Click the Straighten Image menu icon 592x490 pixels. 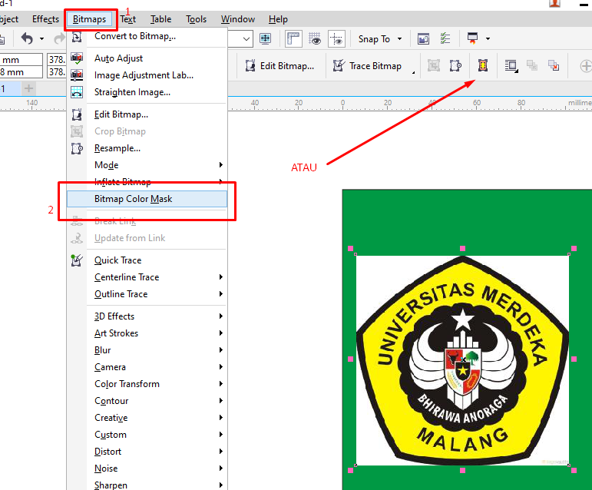pyautogui.click(x=77, y=92)
